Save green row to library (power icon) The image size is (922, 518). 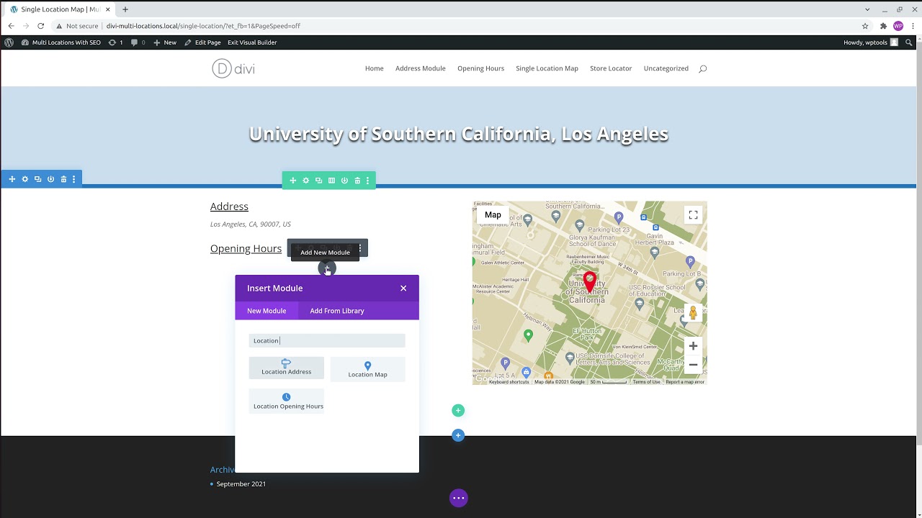[x=344, y=181]
